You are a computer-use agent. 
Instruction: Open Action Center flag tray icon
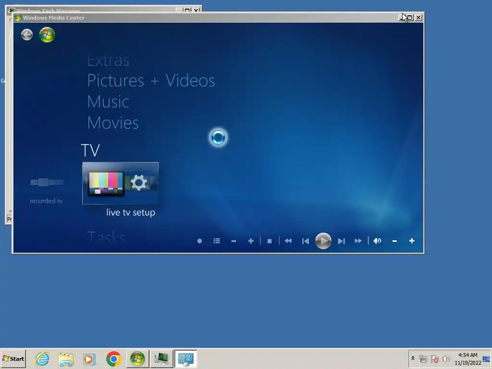tap(434, 358)
